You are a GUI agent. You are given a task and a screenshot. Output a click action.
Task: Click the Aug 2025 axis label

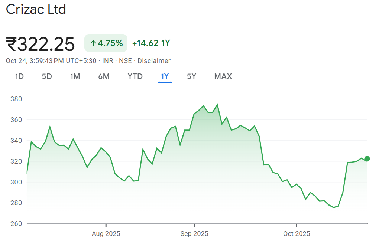(106, 234)
